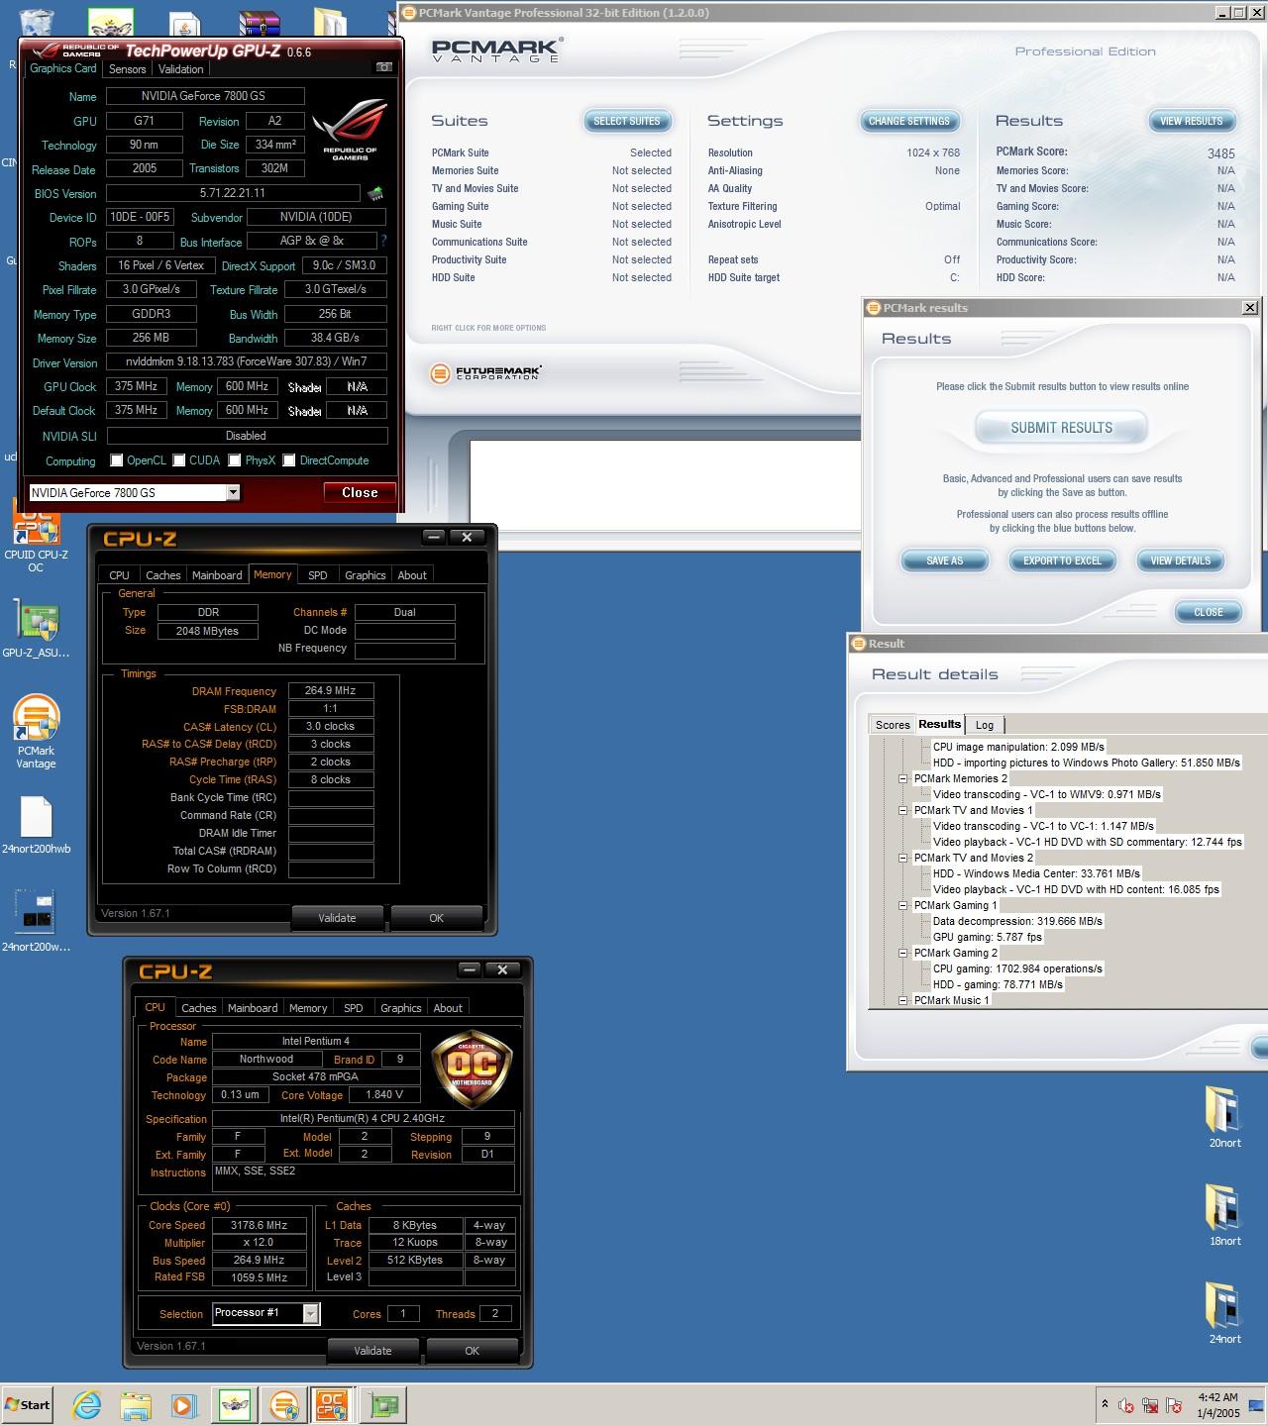Open the Caches tab in the upper CPU-Z window
1268x1426 pixels.
coord(163,575)
